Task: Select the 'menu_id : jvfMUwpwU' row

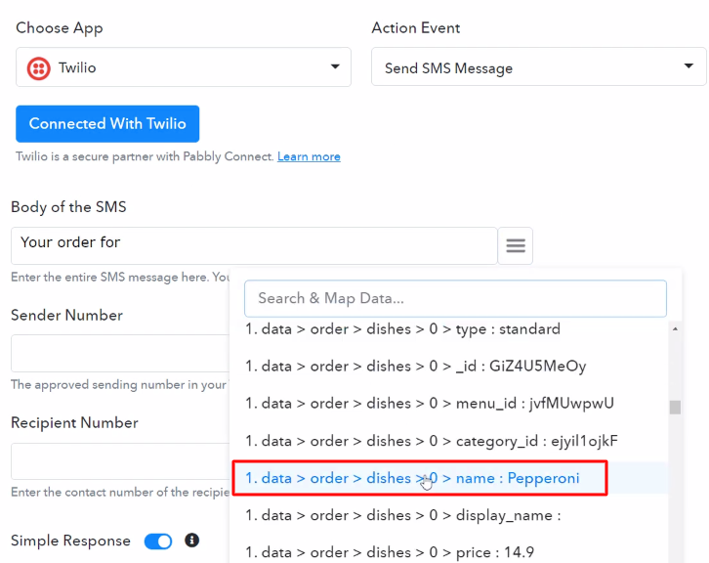Action: [449, 404]
